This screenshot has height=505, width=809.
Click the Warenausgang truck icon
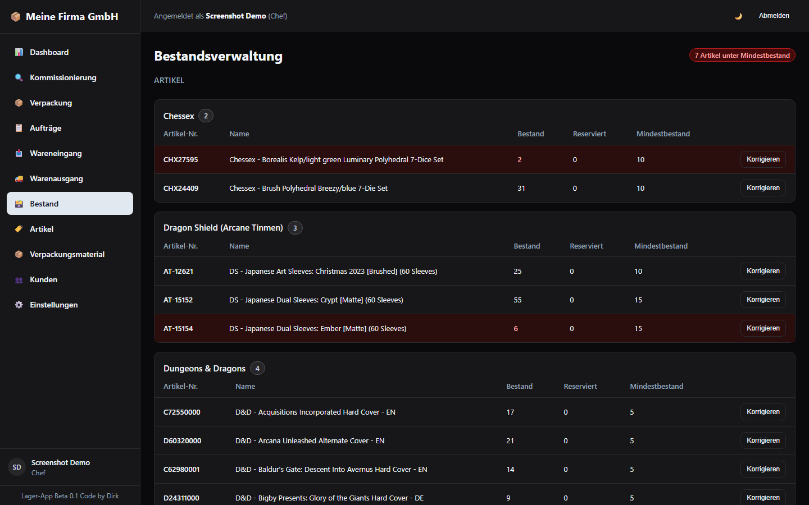pos(19,178)
